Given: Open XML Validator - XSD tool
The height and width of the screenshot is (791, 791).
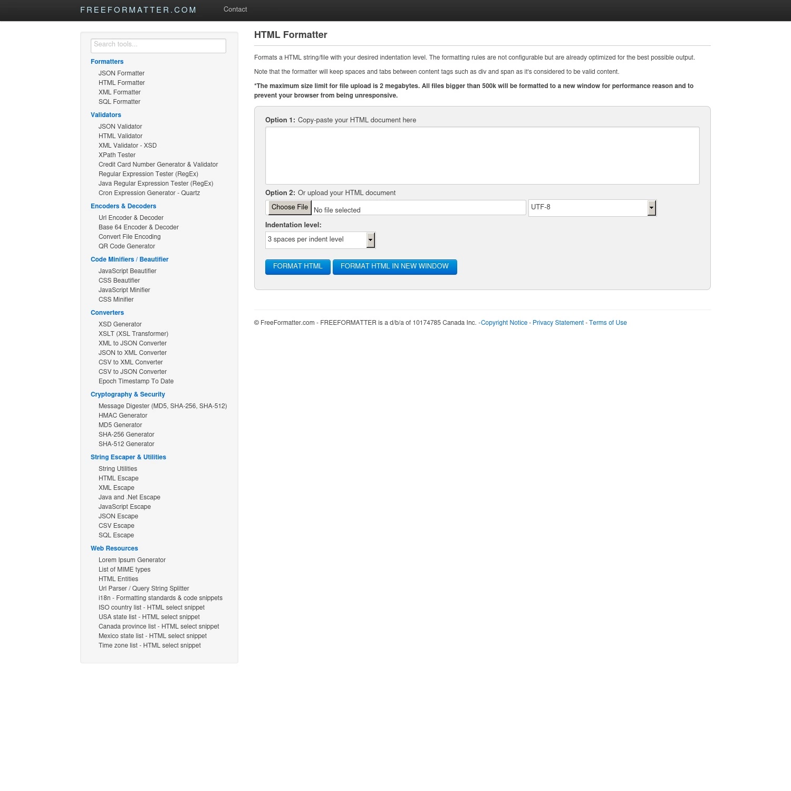Looking at the screenshot, I should pyautogui.click(x=128, y=146).
